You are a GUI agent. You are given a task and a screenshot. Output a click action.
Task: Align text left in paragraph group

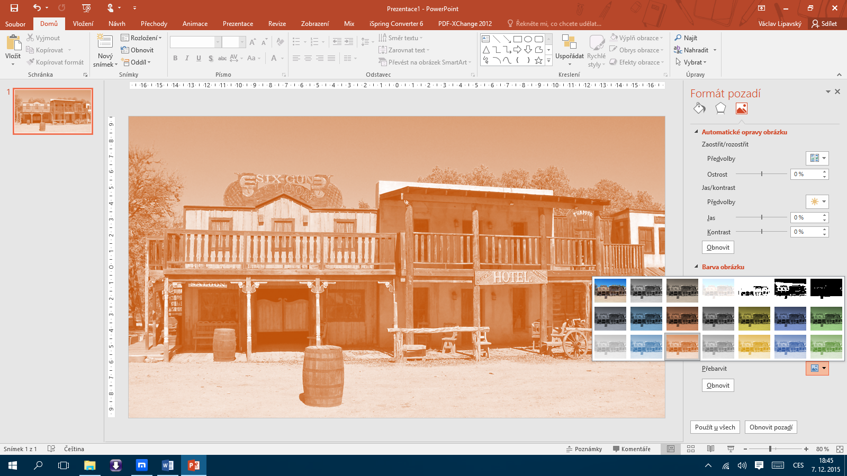pyautogui.click(x=296, y=58)
